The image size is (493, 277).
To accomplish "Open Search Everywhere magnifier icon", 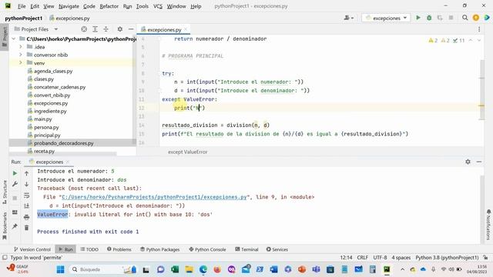I will click(x=464, y=18).
